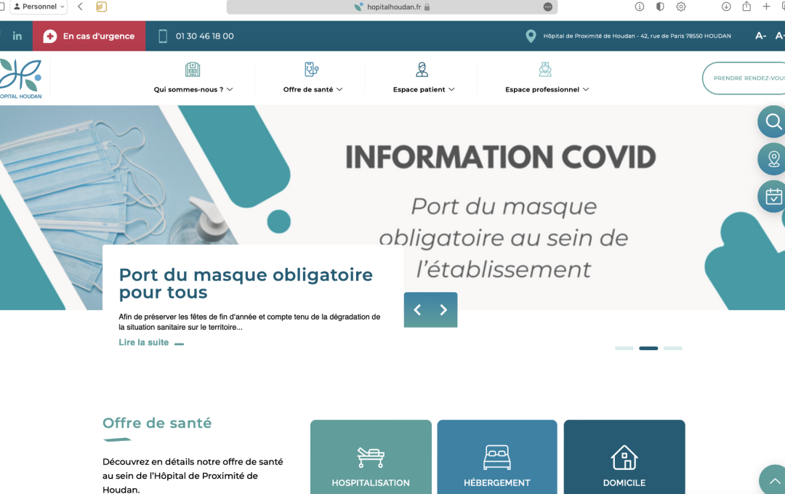Go back with Safari's back arrow
The image size is (785, 494).
pos(80,7)
